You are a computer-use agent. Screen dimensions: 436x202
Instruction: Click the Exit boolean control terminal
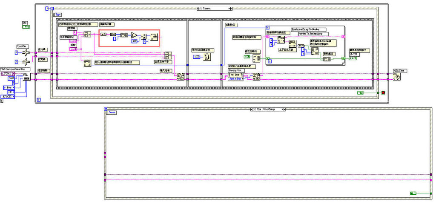pos(26,27)
